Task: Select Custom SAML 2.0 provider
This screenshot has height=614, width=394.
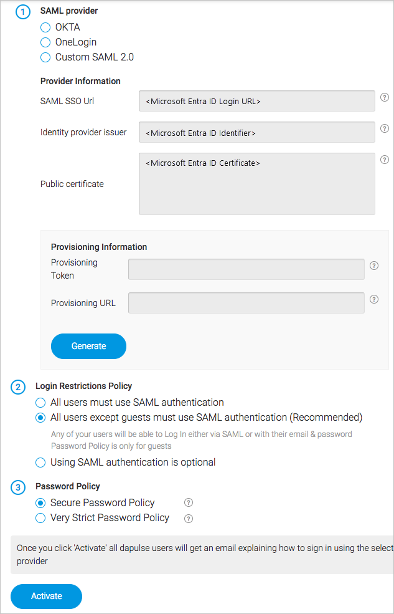Action: (x=44, y=57)
